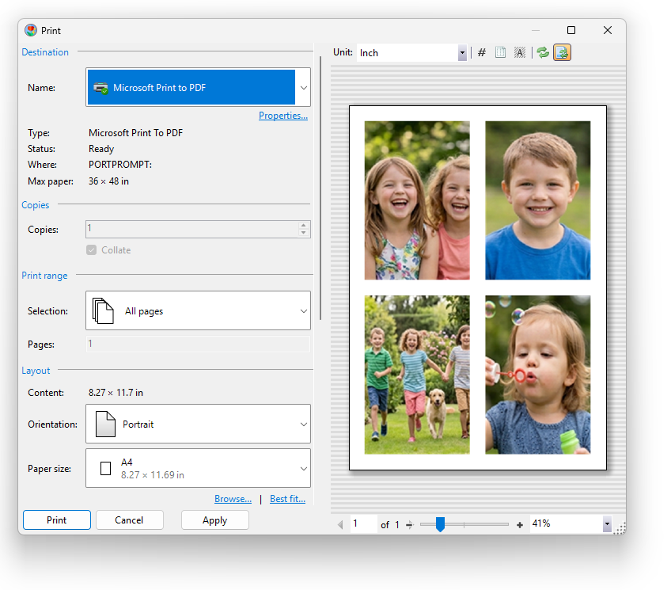Open printer Properties link
This screenshot has height=590, width=671.
(282, 116)
